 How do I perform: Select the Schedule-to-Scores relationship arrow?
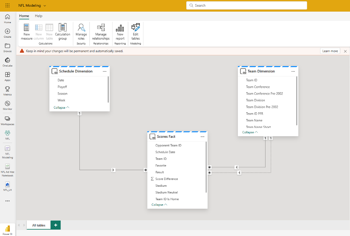coord(113,170)
